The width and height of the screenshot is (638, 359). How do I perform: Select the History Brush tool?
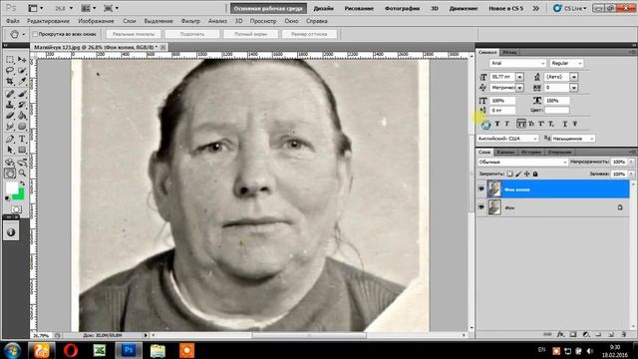[22, 105]
